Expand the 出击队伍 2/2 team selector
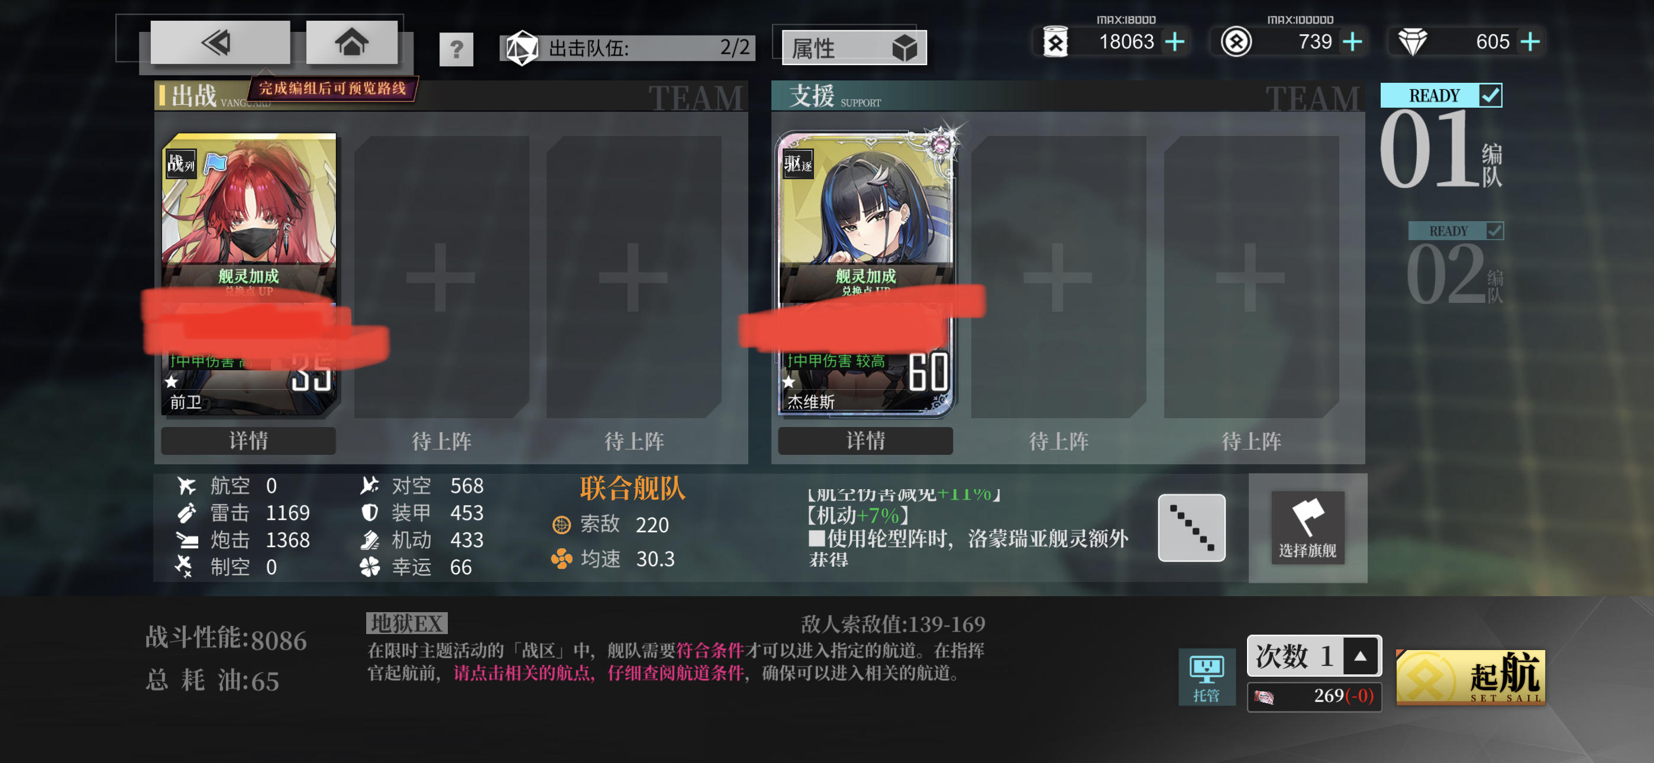The height and width of the screenshot is (763, 1654). (627, 47)
